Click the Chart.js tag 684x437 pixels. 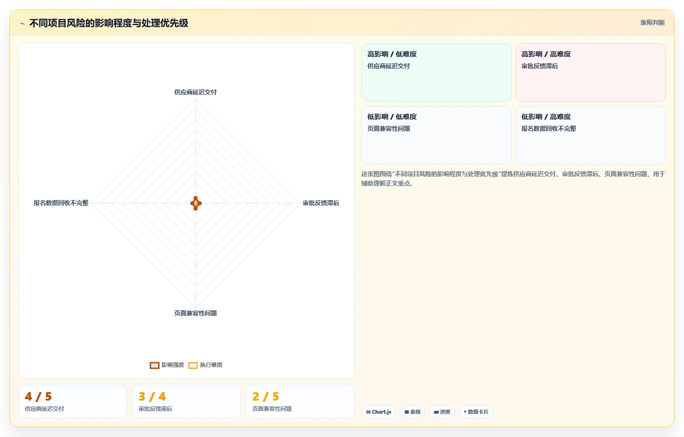[x=378, y=412]
